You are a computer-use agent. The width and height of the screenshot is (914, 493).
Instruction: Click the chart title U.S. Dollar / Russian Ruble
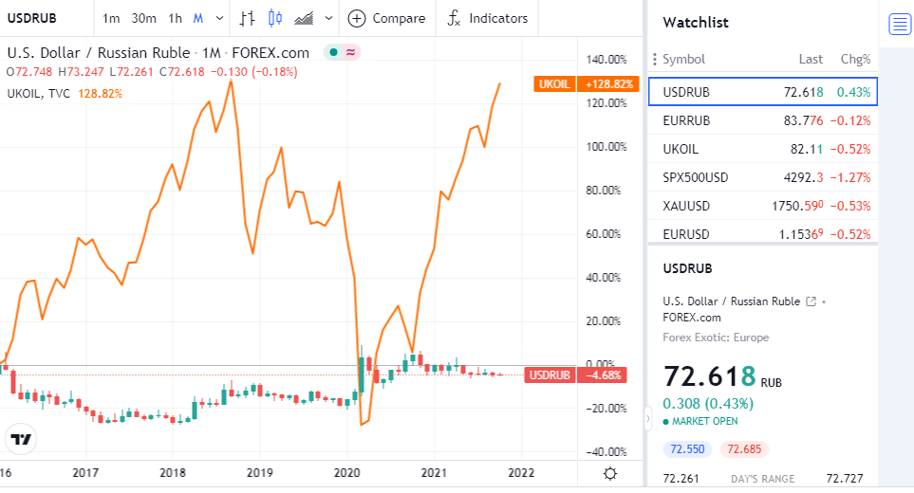pos(99,53)
